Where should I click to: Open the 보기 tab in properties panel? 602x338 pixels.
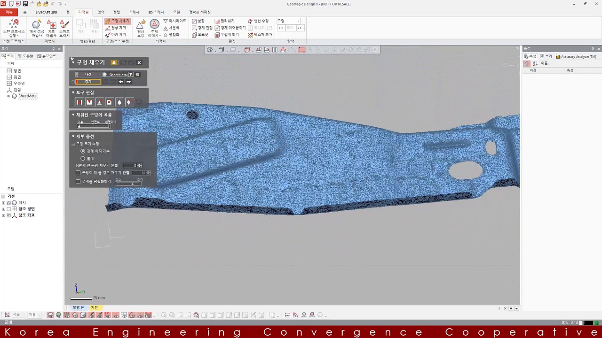[547, 56]
